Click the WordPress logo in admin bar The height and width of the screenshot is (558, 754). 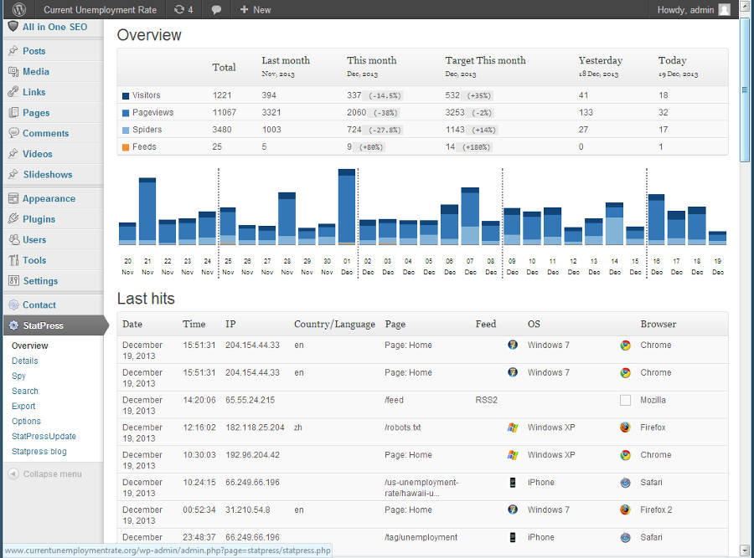18,10
